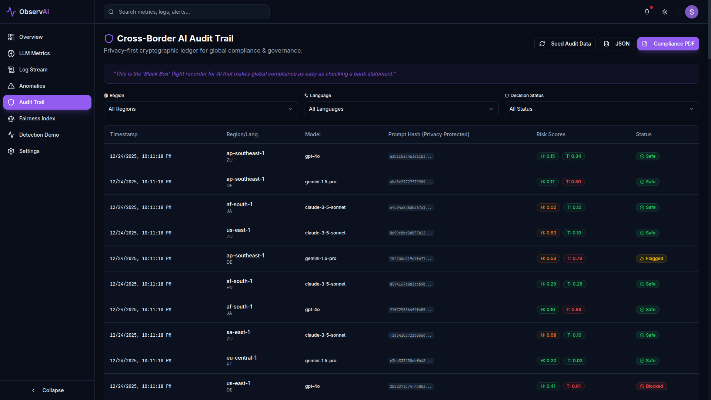Toggle light/dark theme sun icon
711x400 pixels.
click(x=665, y=12)
